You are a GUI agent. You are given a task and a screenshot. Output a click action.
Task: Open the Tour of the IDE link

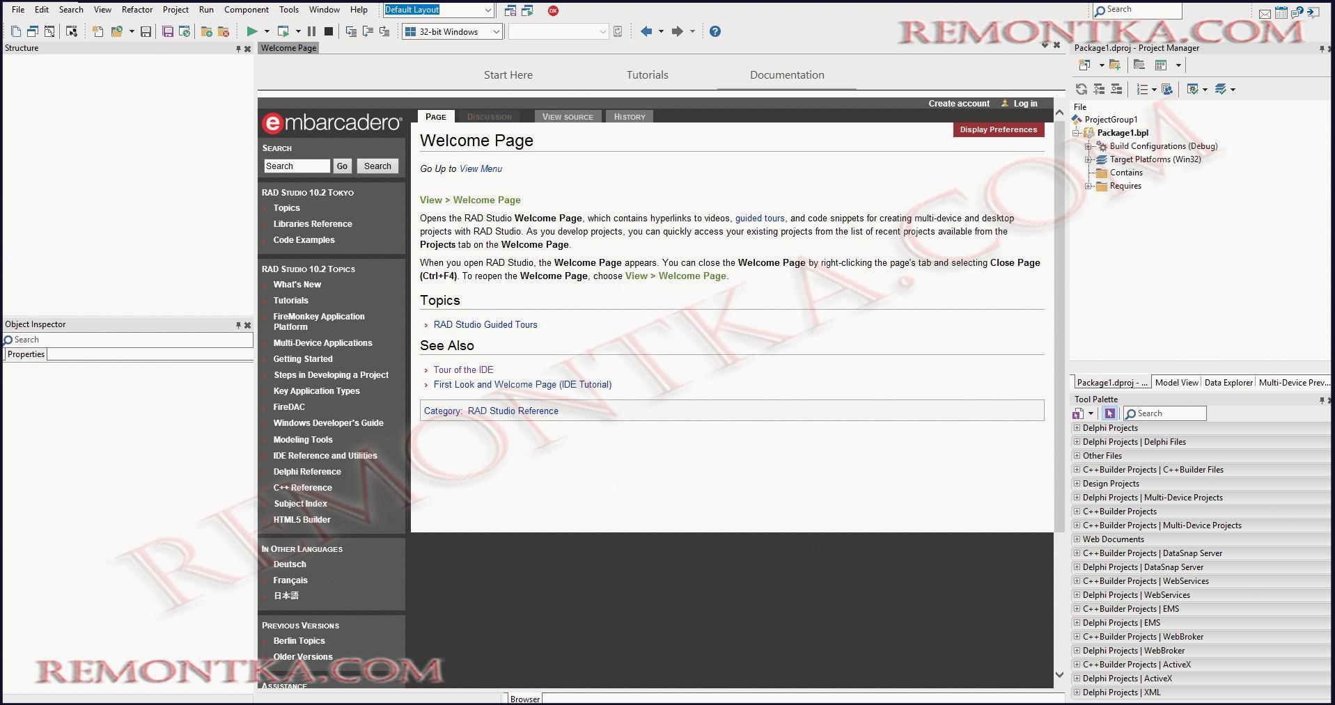463,370
